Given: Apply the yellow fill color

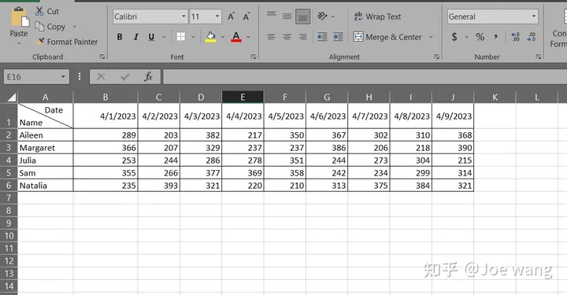Looking at the screenshot, I should click(x=210, y=37).
